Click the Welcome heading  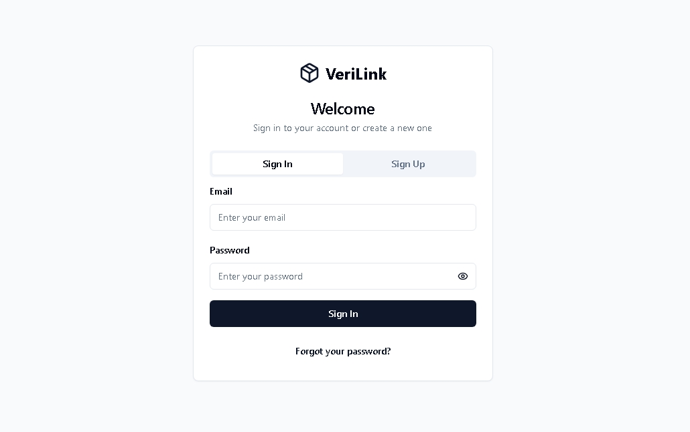[343, 109]
